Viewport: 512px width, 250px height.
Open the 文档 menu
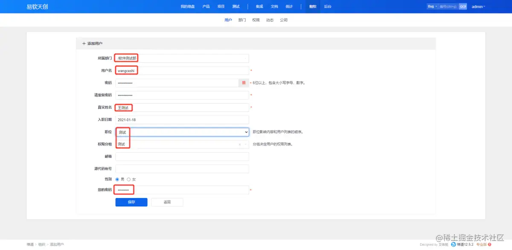pyautogui.click(x=274, y=6)
